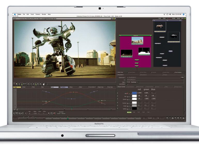Open the Help menu
Screen dimensions: 199x149
pyautogui.click(x=49, y=14)
